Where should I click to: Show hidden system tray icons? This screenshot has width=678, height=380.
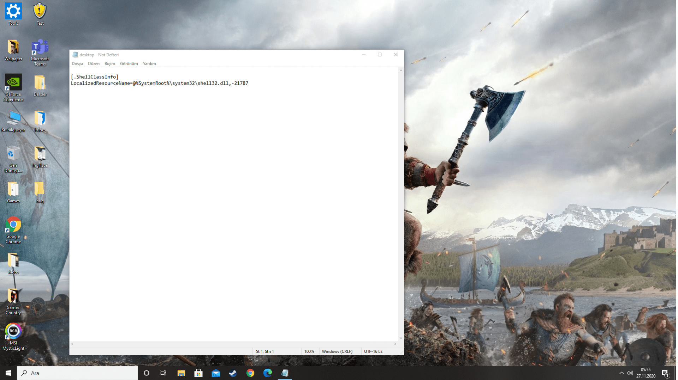tap(621, 373)
